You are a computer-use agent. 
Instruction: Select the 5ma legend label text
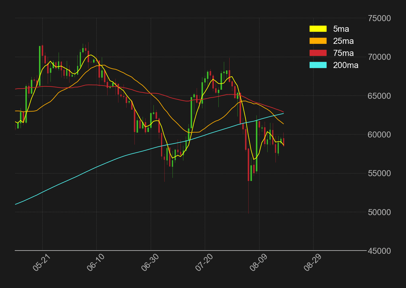click(341, 29)
